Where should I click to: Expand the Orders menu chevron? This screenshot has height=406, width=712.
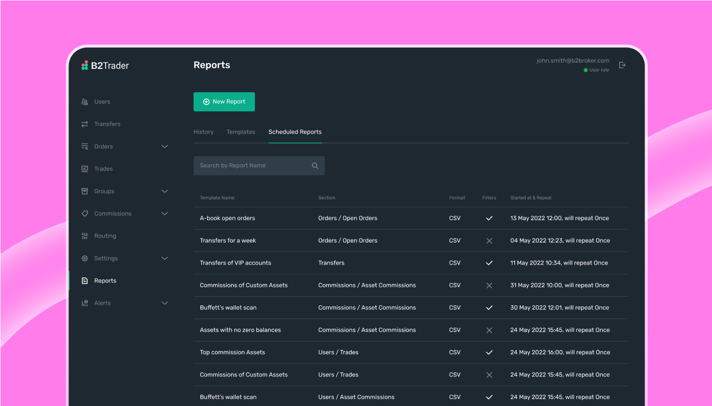pos(165,147)
